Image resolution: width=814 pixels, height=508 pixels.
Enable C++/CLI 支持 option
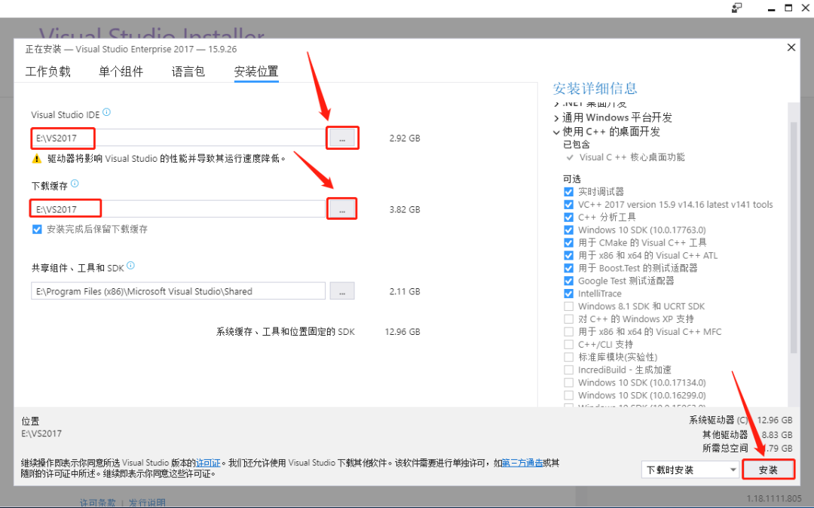click(x=568, y=344)
